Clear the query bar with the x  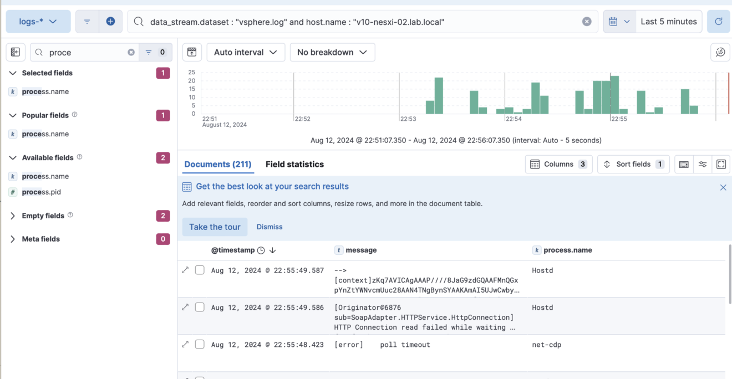pyautogui.click(x=587, y=21)
